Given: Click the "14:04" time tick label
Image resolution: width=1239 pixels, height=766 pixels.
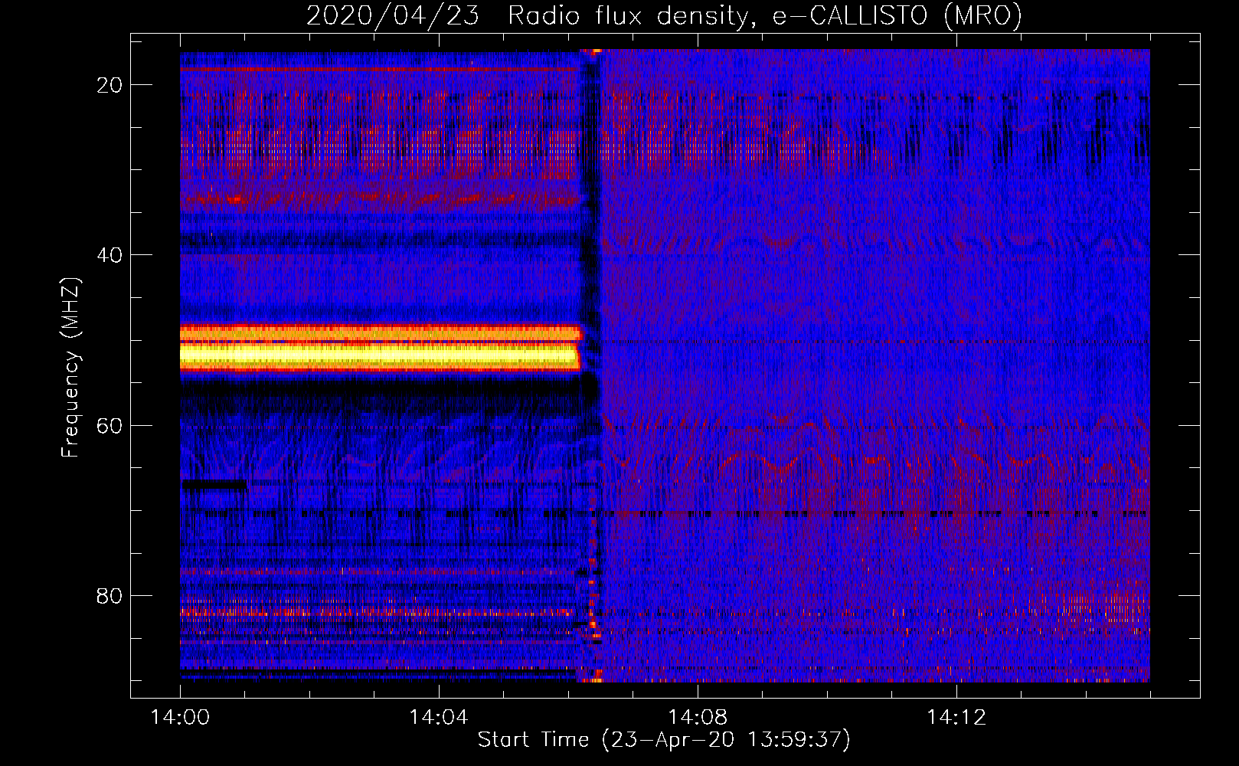Looking at the screenshot, I should 439,717.
